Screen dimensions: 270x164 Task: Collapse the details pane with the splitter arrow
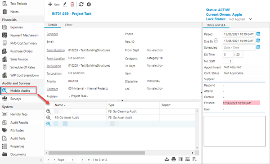coord(122,100)
